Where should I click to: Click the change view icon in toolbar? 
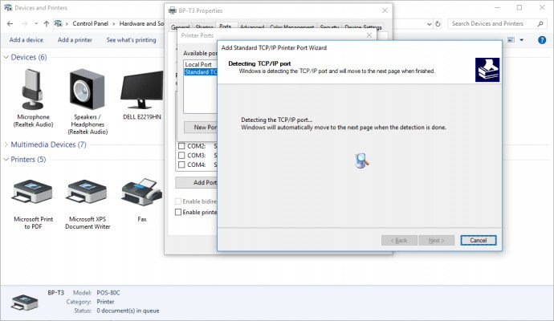tap(511, 40)
